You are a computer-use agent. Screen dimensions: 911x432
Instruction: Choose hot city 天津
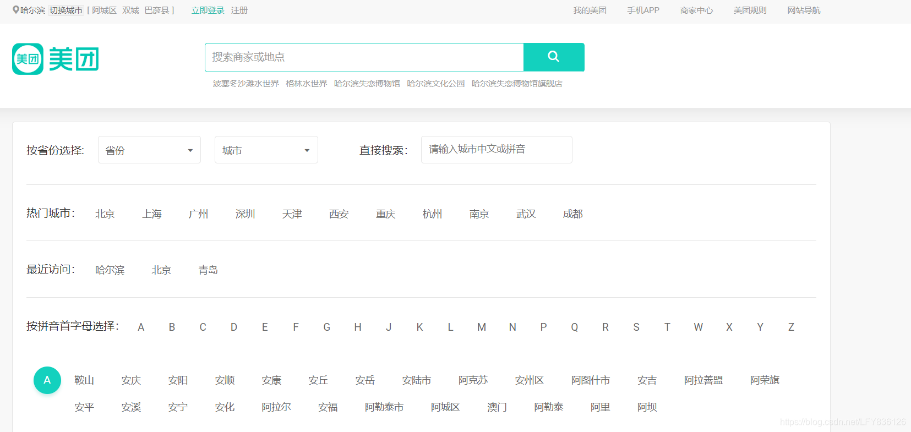(x=292, y=214)
